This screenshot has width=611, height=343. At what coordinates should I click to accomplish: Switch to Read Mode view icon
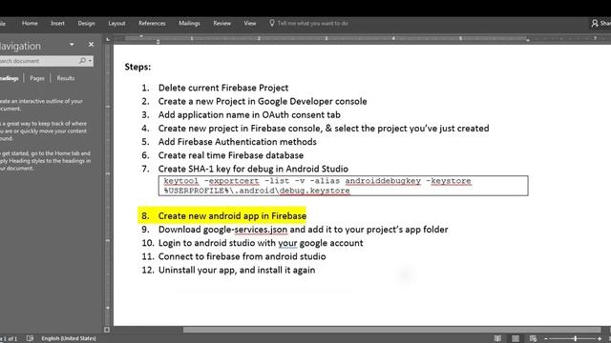click(x=497, y=339)
